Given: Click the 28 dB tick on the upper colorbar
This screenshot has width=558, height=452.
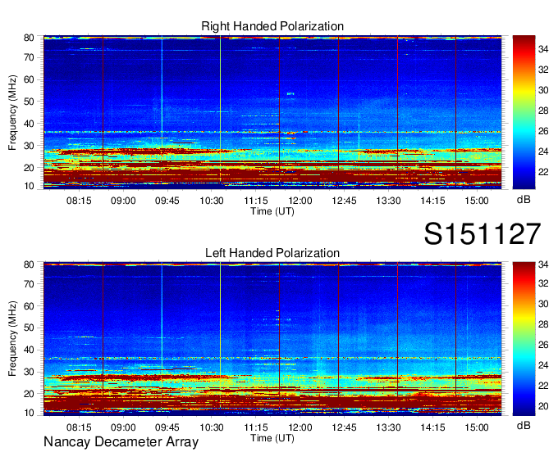Looking at the screenshot, I should (543, 111).
